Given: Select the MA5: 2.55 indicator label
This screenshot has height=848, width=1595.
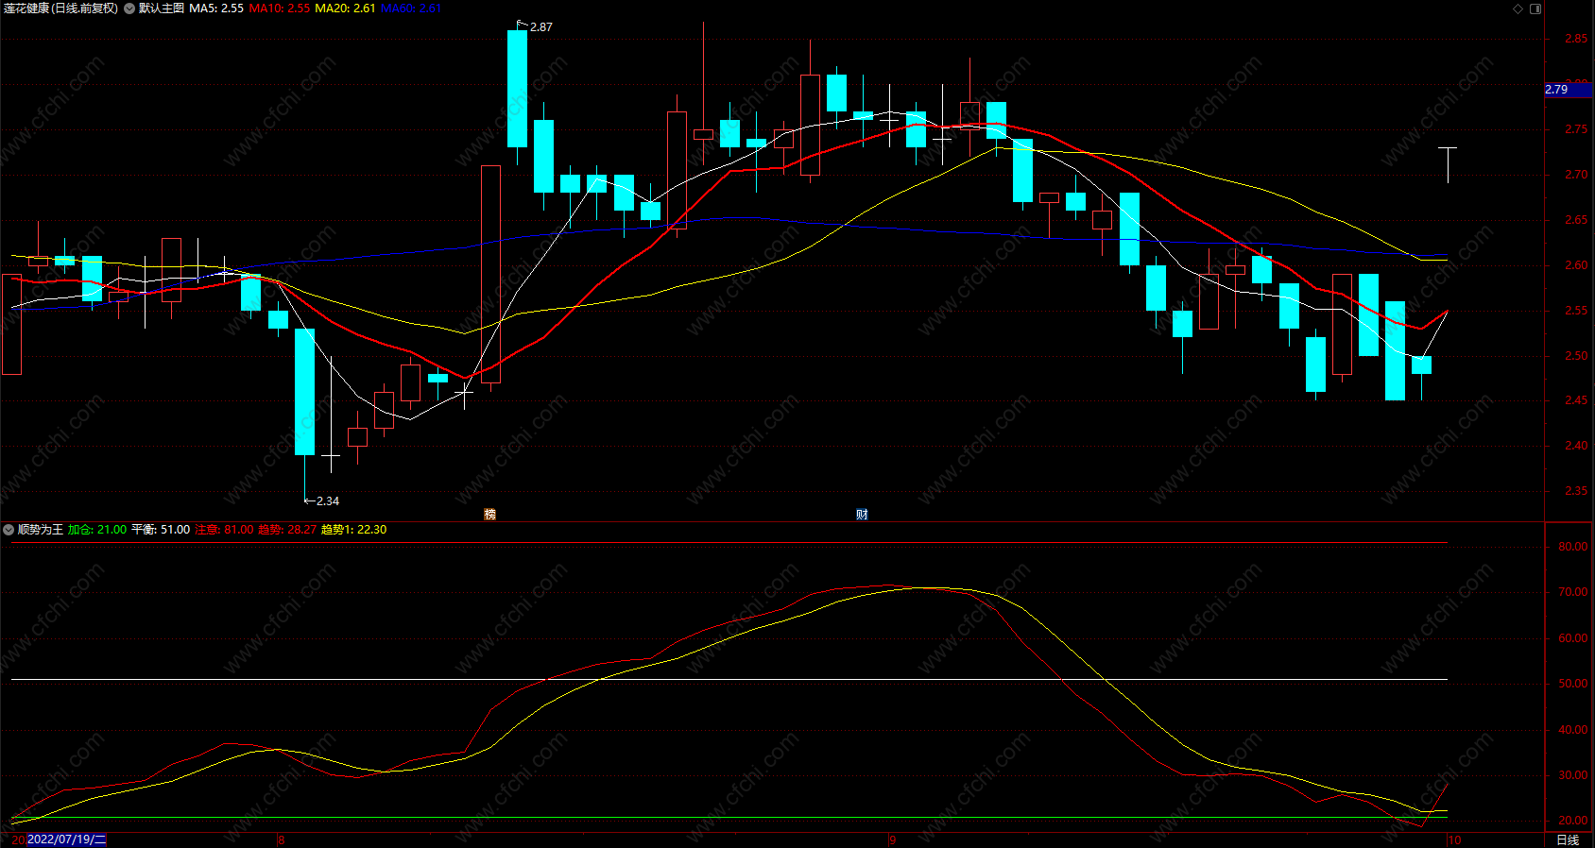Looking at the screenshot, I should 216,8.
